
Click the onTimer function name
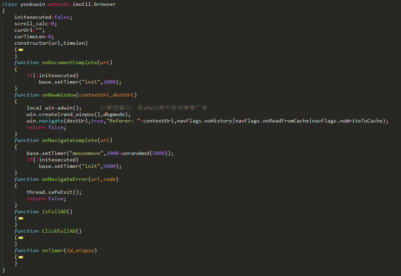coord(53,251)
